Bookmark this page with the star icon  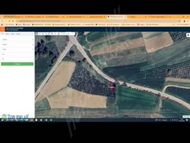tap(179, 21)
